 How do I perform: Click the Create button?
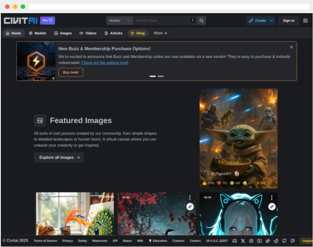(257, 21)
